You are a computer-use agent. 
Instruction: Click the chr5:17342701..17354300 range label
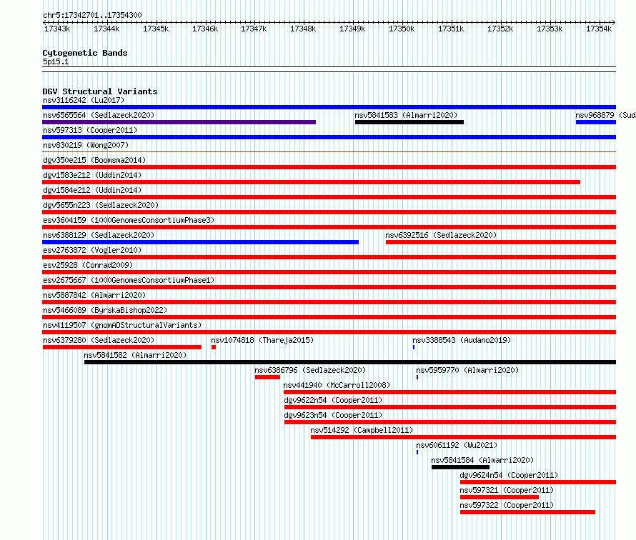click(92, 15)
